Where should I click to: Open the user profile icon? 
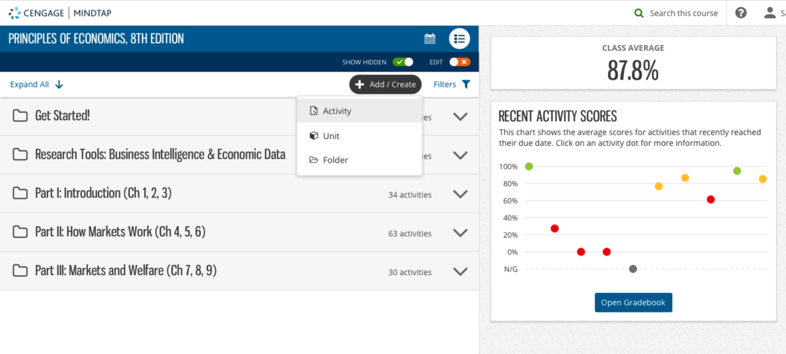(x=769, y=13)
